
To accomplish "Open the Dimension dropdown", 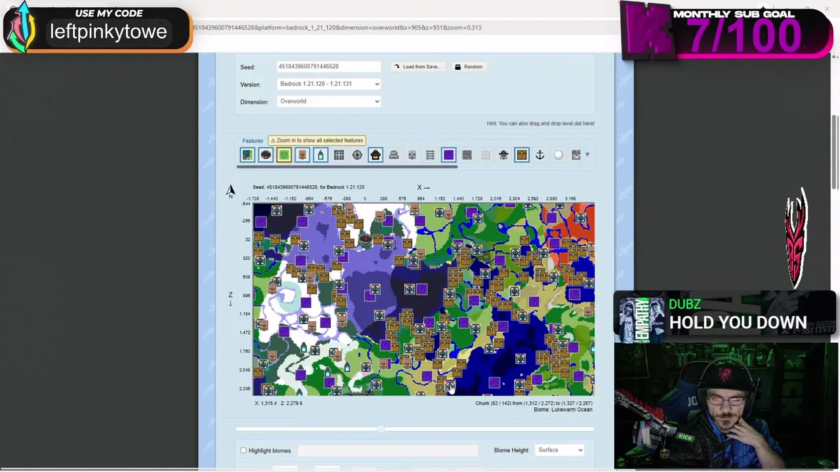I will [329, 102].
